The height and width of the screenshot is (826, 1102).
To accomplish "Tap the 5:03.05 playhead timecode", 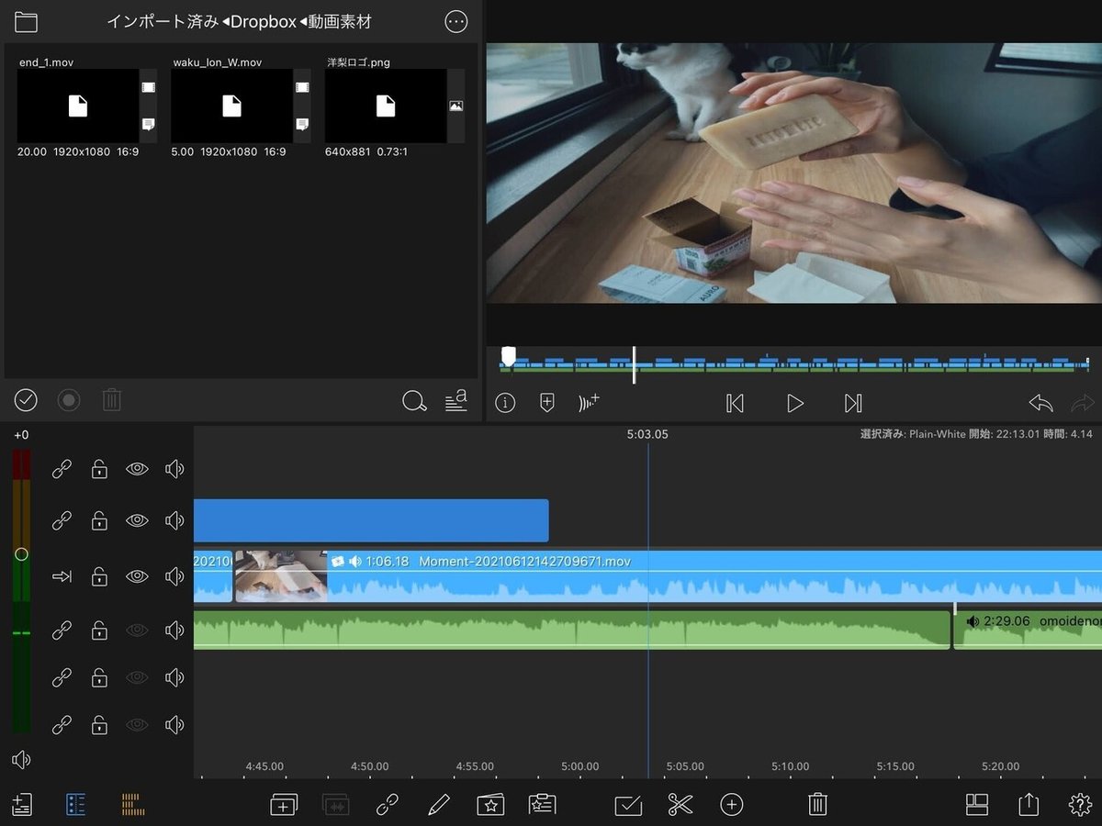I will click(647, 434).
